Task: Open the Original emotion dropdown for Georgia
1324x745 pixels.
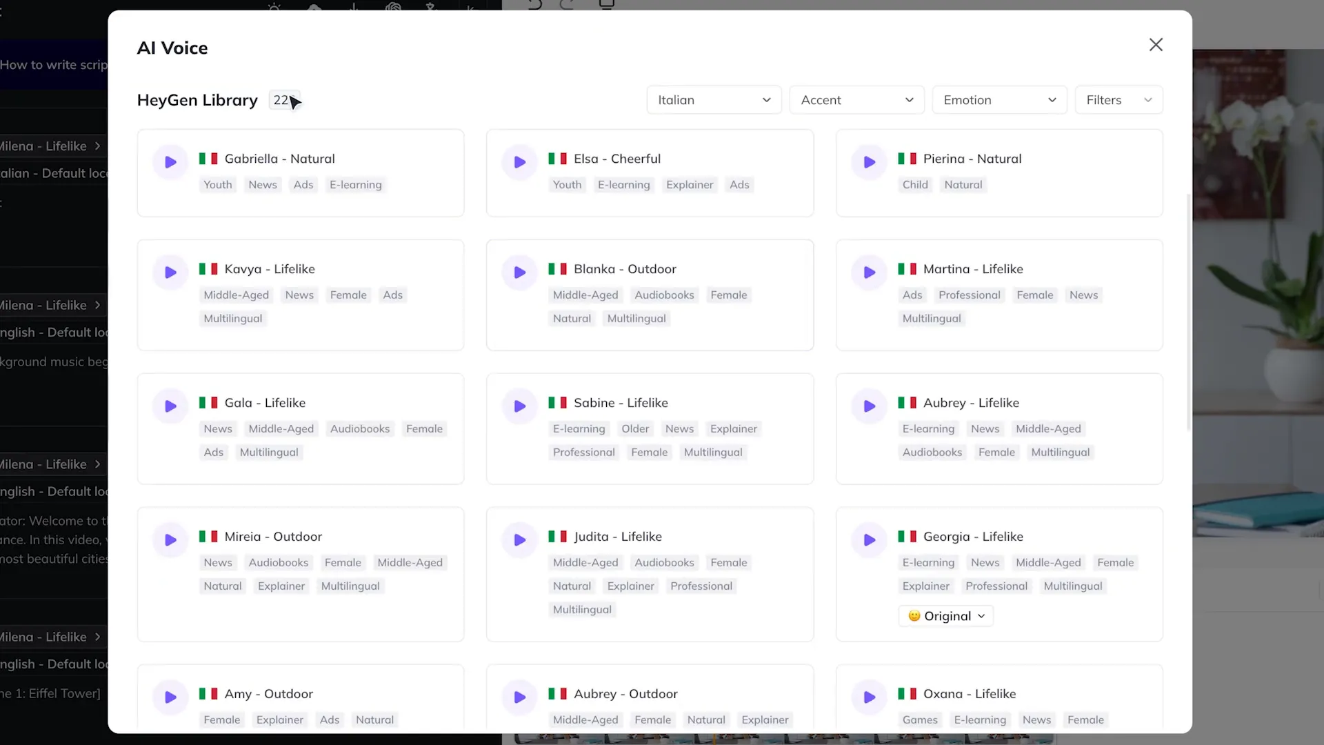Action: click(x=946, y=616)
